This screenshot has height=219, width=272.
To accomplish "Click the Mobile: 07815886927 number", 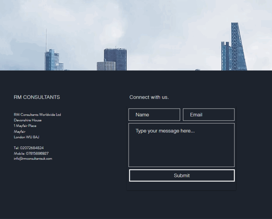I will point(31,153).
